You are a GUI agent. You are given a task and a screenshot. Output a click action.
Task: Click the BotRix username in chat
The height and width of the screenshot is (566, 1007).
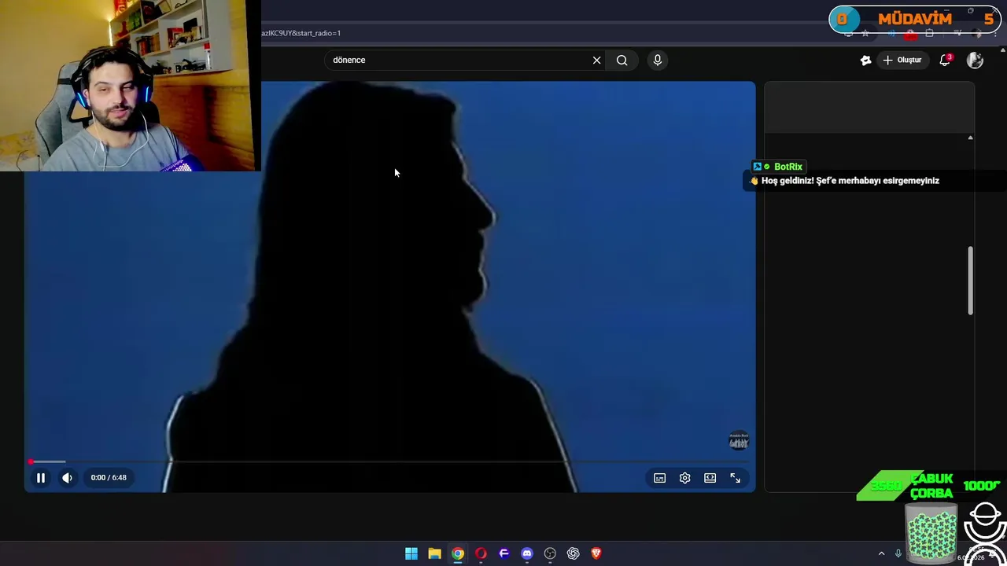pos(788,167)
